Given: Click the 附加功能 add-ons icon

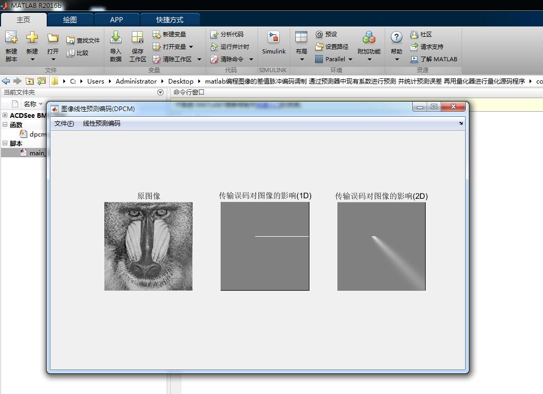Looking at the screenshot, I should (369, 37).
